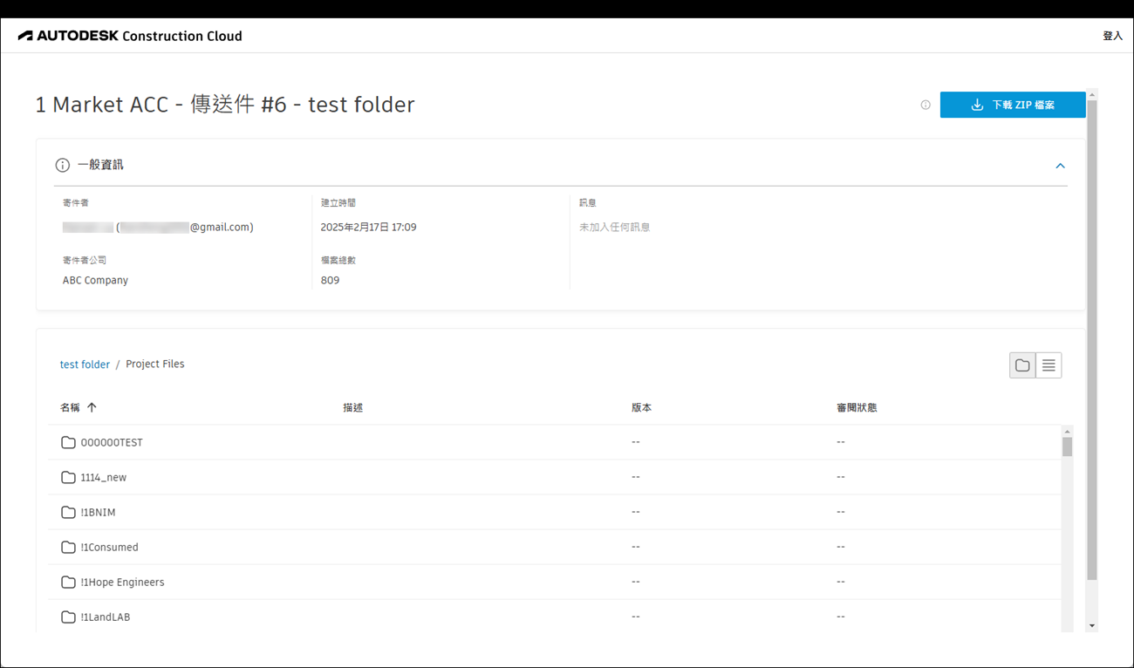Click the 版本 column header
1134x668 pixels.
coord(641,407)
